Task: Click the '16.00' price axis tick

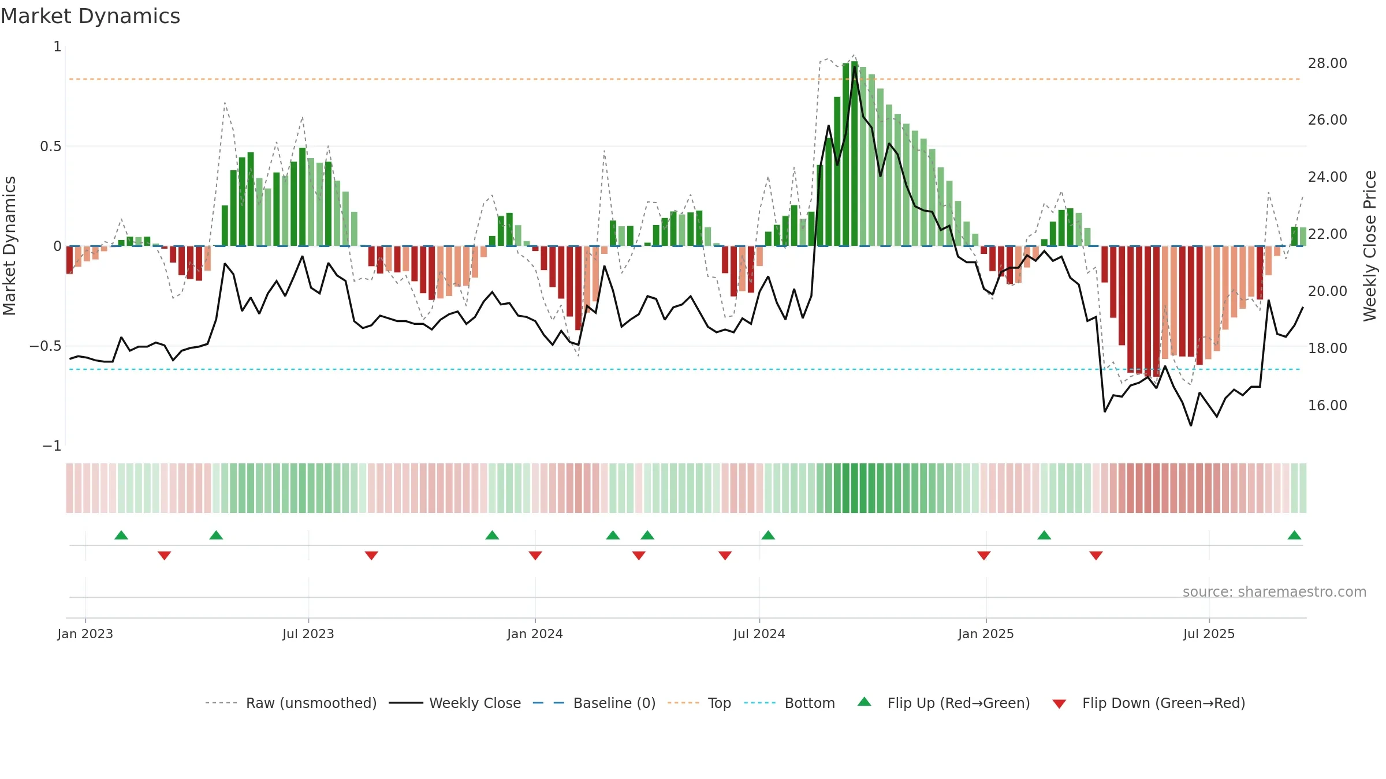Action: (1328, 406)
